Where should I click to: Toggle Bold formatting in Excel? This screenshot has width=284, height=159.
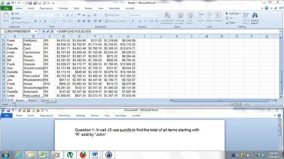[35, 21]
